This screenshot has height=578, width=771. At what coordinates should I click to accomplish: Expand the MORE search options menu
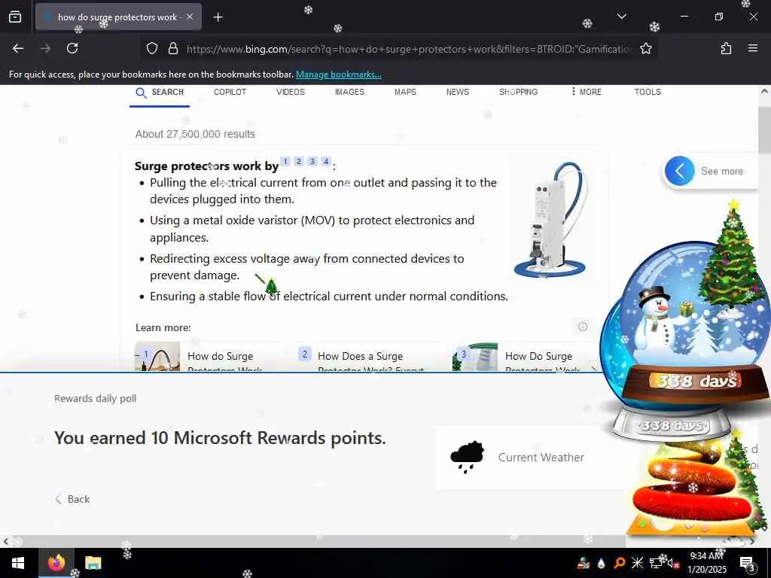pos(586,92)
